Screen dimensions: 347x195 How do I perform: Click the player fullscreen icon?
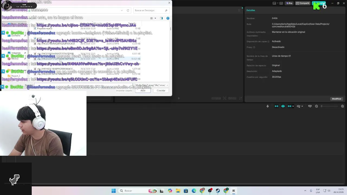(240, 98)
